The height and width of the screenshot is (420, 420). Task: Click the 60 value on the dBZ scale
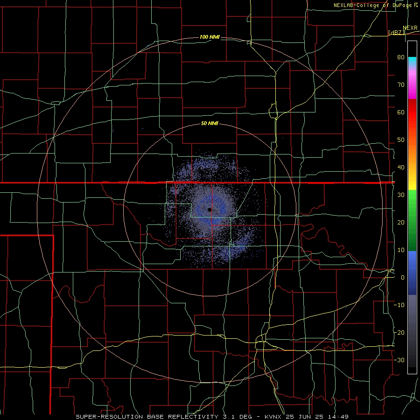point(401,112)
